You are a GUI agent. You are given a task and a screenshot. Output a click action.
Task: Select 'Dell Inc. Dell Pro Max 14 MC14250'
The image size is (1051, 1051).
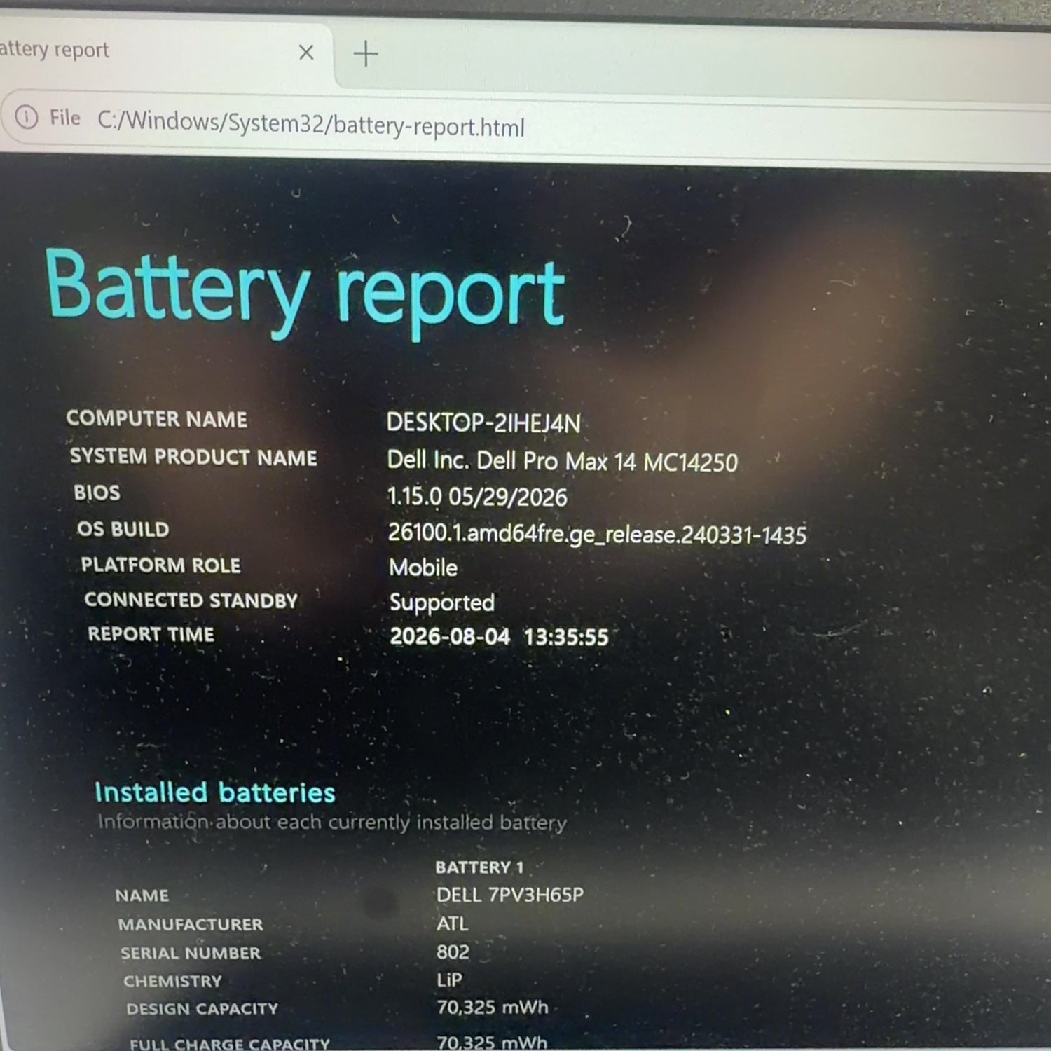[563, 462]
